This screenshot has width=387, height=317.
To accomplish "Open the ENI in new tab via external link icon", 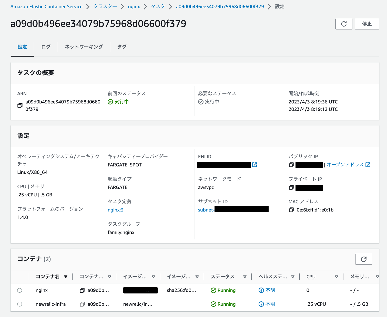I will coord(254,165).
